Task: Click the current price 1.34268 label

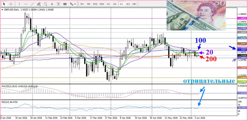Action: click(x=242, y=55)
